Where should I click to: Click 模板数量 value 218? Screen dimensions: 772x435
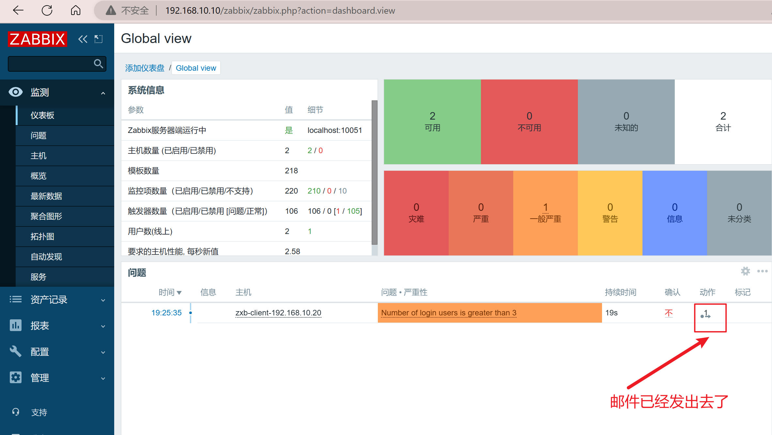point(291,171)
